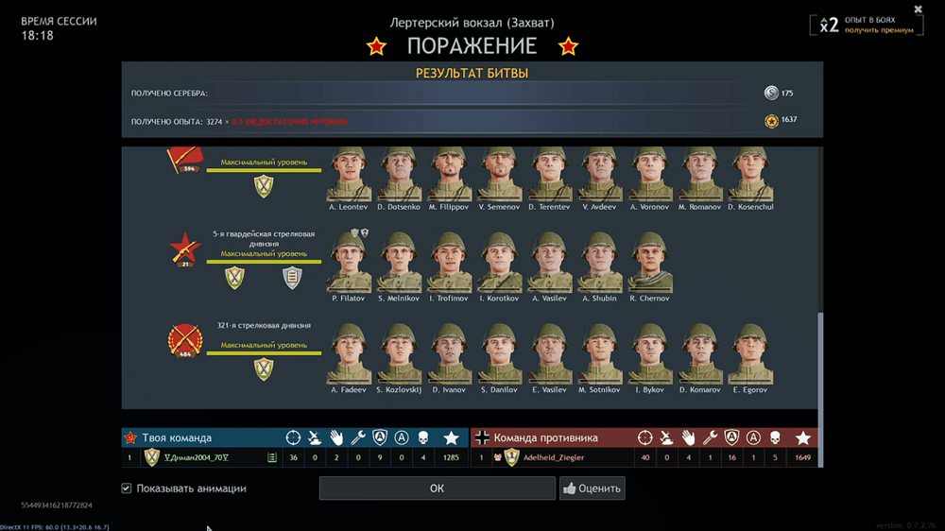Viewport: 945px width, 531px height.
Task: Click the 594 squad level progress bar
Action: coord(264,171)
